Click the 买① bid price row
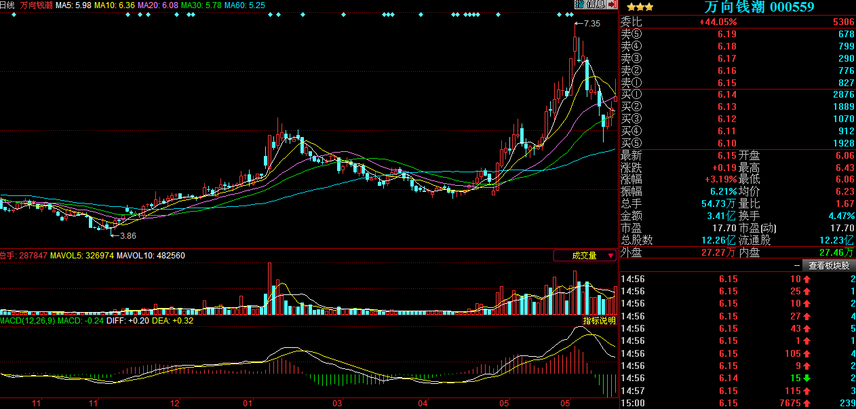856x409 pixels. tap(737, 94)
